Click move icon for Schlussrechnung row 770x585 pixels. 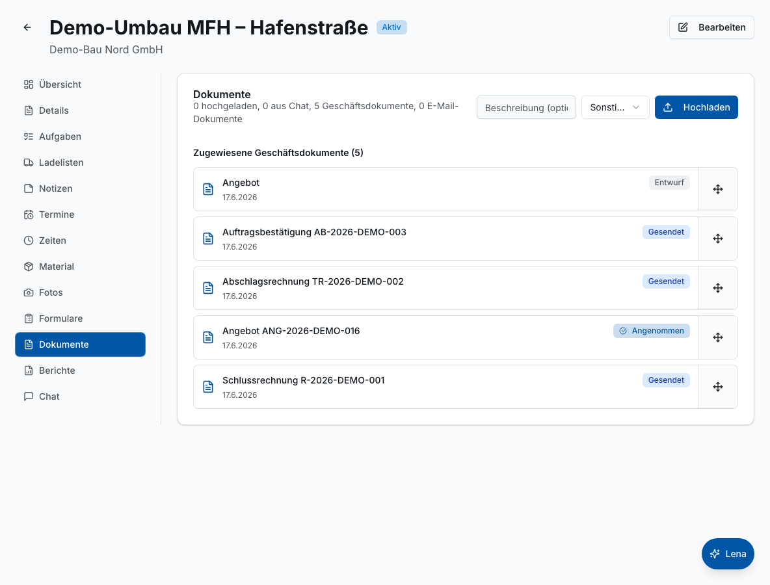(x=717, y=387)
